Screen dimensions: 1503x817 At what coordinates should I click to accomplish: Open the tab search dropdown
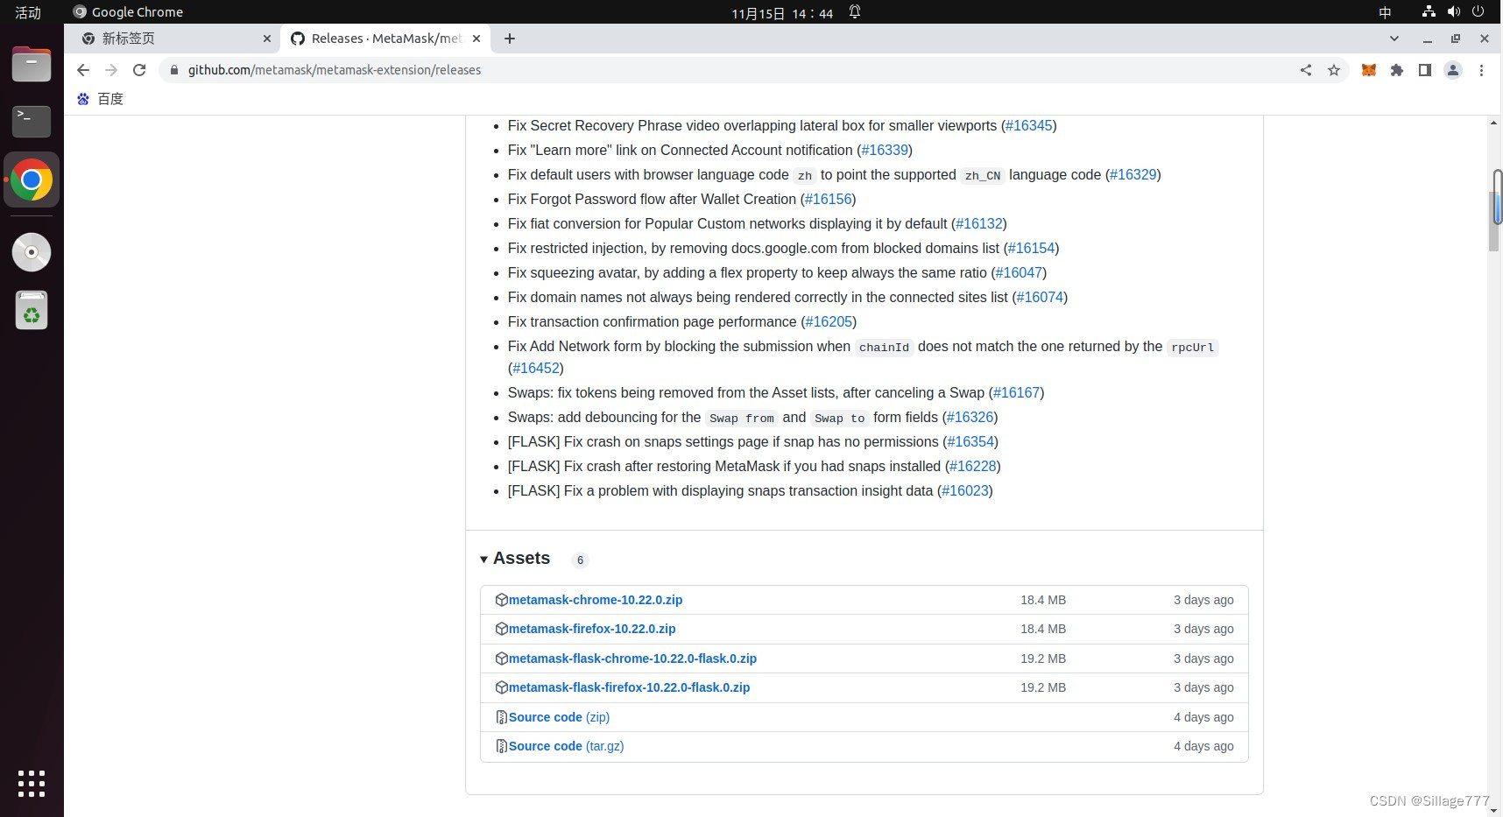[1394, 39]
